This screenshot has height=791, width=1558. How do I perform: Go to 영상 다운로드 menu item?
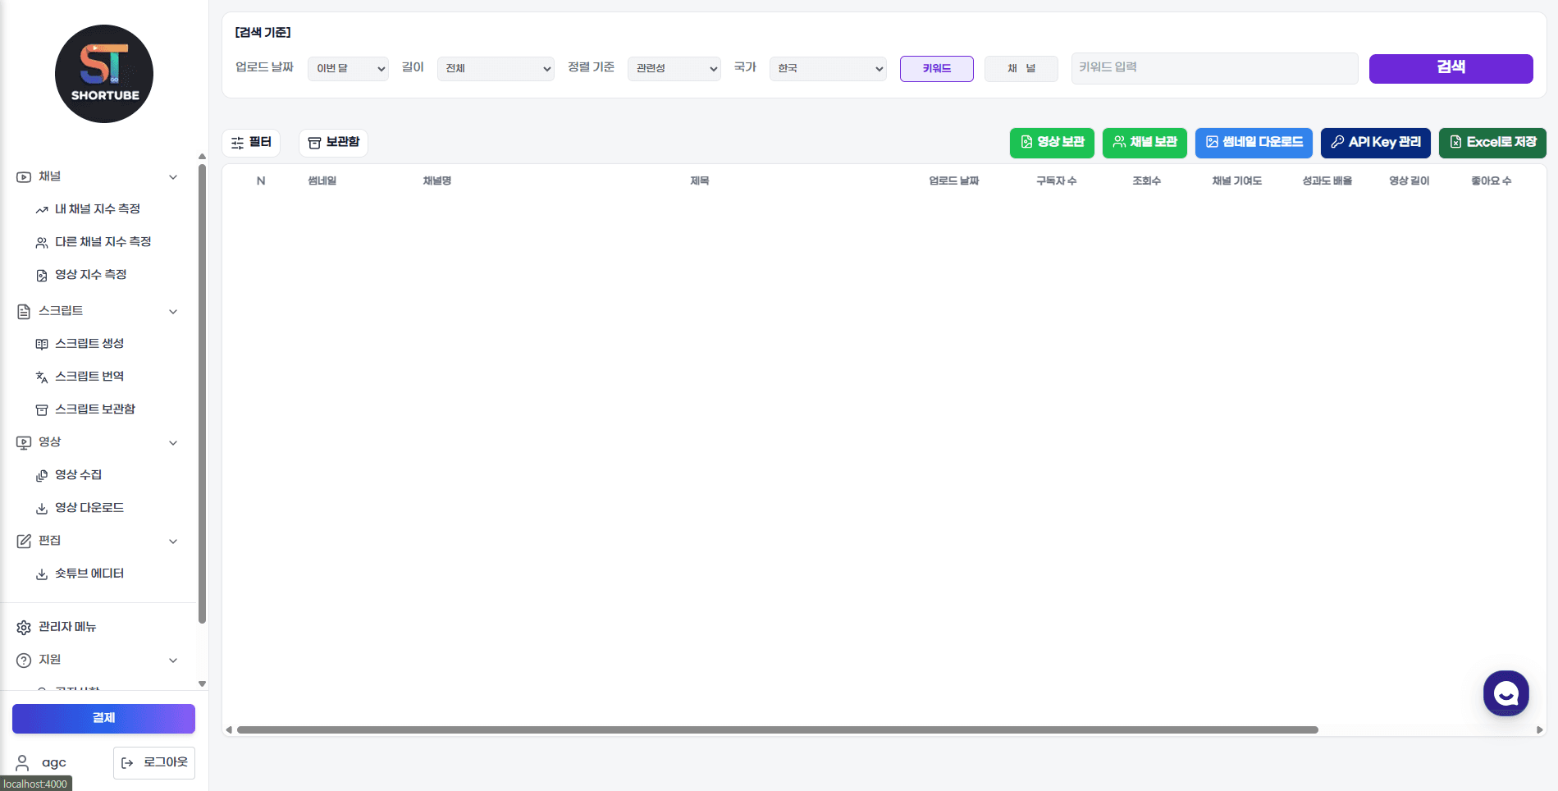(89, 508)
